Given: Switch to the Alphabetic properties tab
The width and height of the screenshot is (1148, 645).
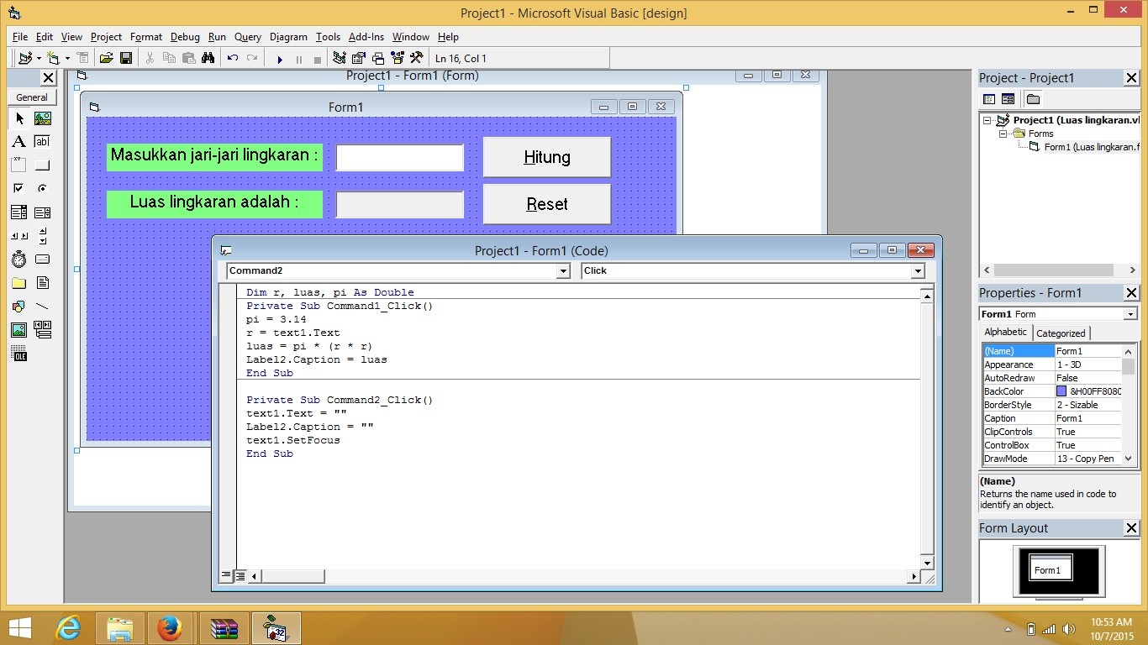Looking at the screenshot, I should pyautogui.click(x=1006, y=332).
